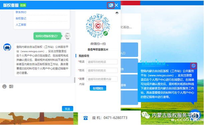Open the 联系我们 quick link
The width and height of the screenshot is (204, 125).
click(x=21, y=12)
